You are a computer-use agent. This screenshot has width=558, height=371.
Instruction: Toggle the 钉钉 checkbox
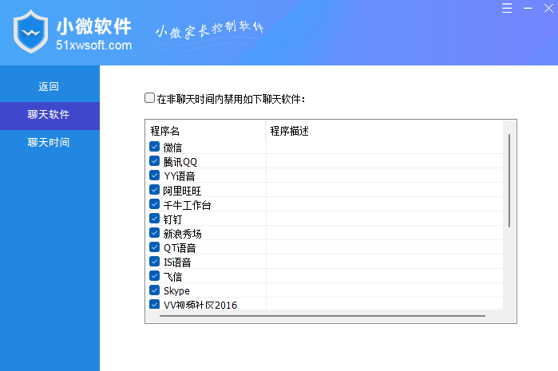154,218
